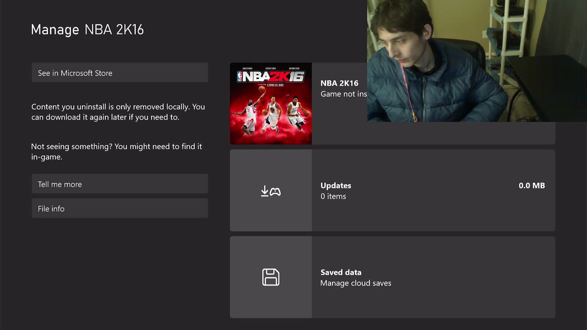Viewport: 587px width, 330px height.
Task: Click the 0.0 MB updates size value
Action: (532, 186)
